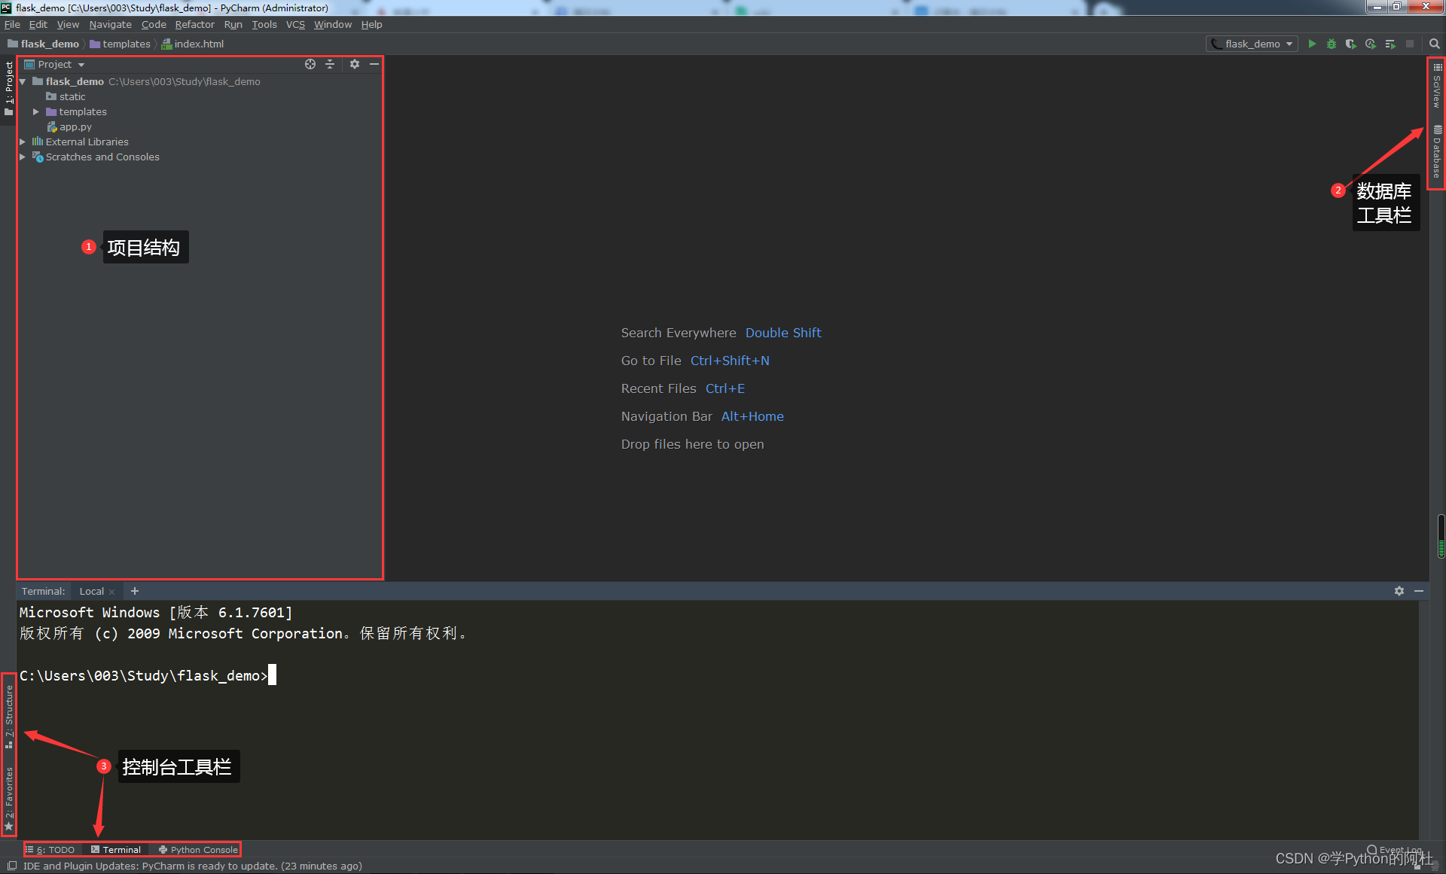Click the Debug button icon

[1332, 44]
